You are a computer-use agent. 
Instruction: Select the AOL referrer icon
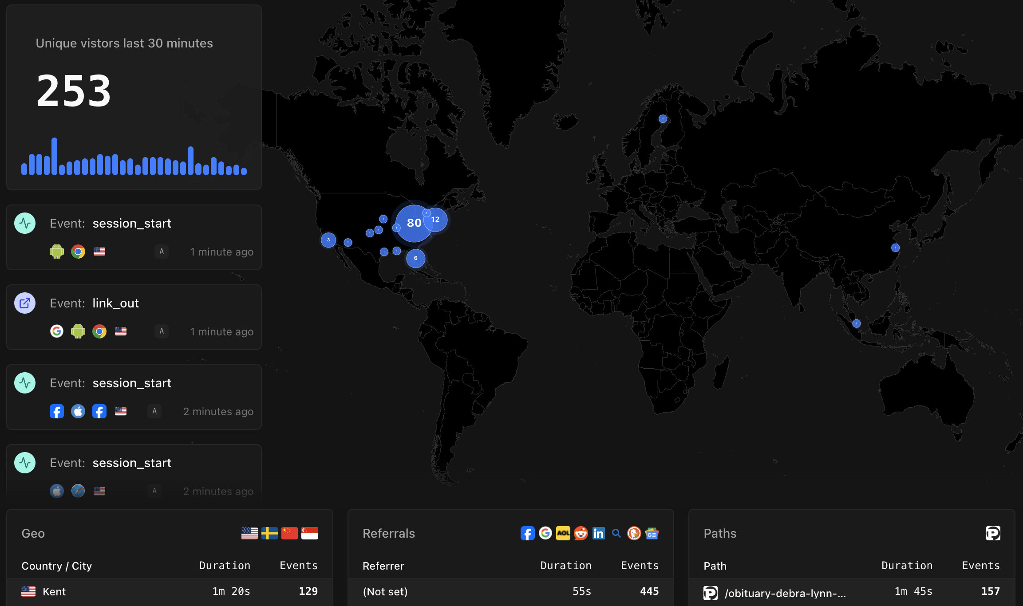(563, 533)
